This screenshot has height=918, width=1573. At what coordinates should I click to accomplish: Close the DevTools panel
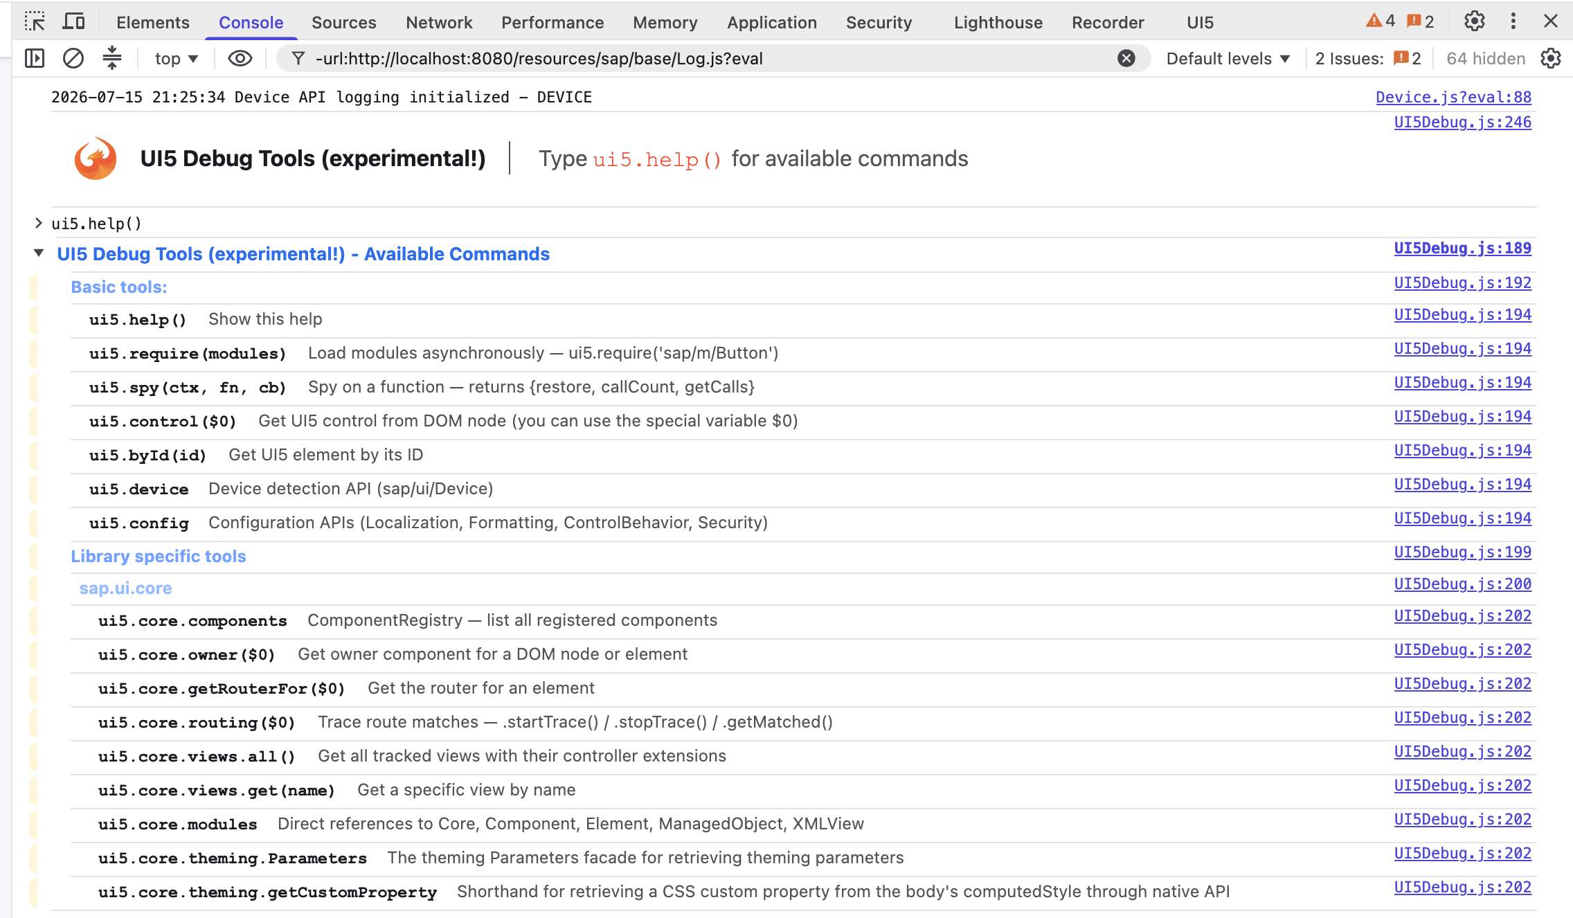pyautogui.click(x=1550, y=21)
